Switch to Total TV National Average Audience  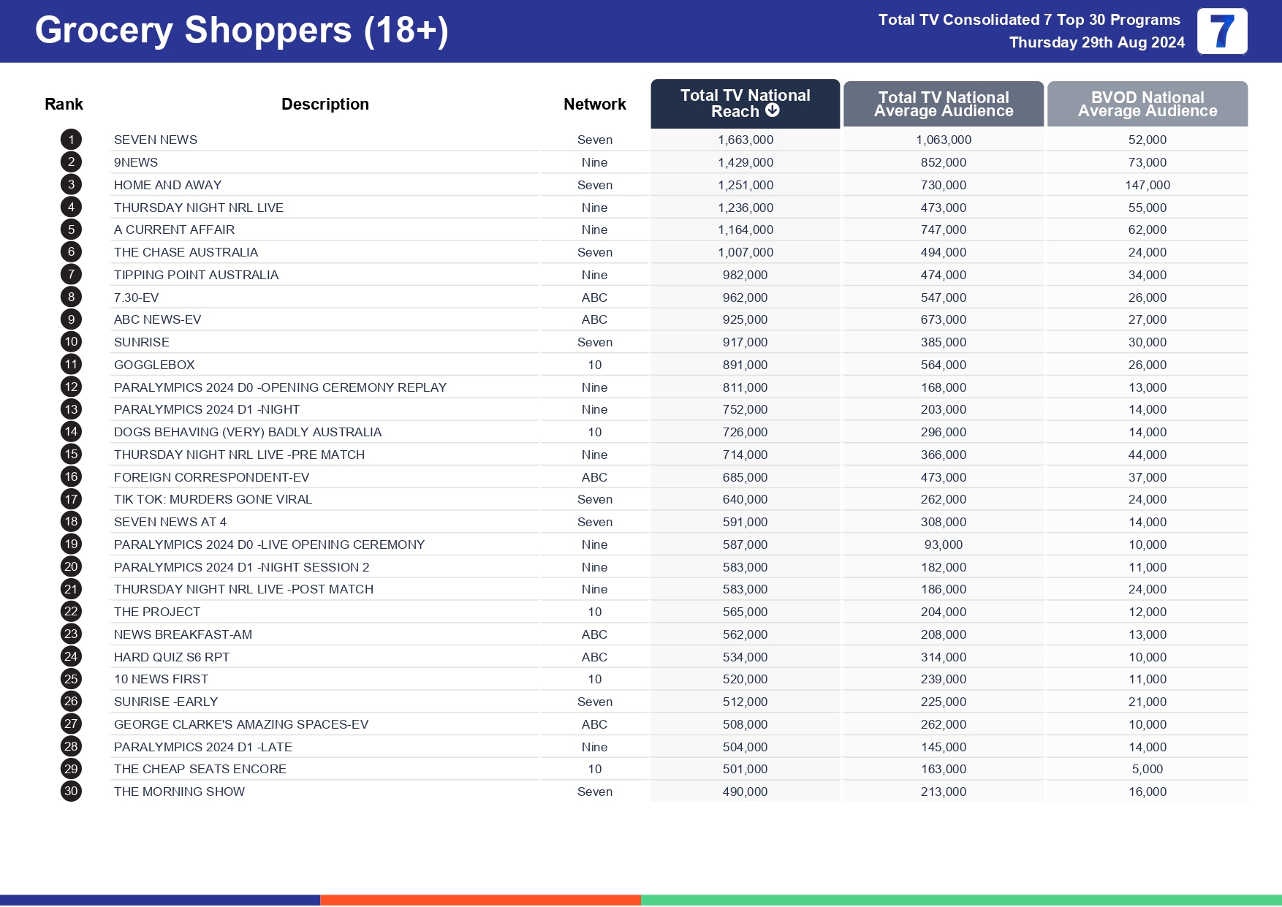click(x=943, y=104)
